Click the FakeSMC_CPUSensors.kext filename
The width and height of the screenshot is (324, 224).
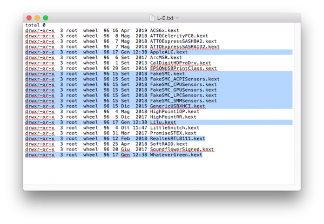(183, 84)
